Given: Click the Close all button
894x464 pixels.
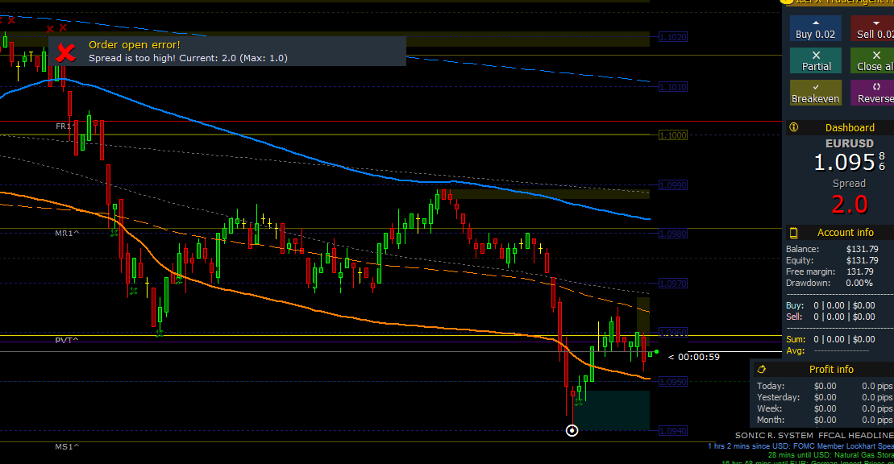Looking at the screenshot, I should click(872, 60).
